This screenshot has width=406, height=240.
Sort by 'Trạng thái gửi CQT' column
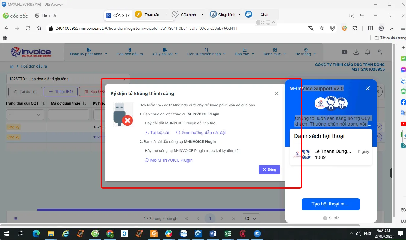click(x=42, y=103)
